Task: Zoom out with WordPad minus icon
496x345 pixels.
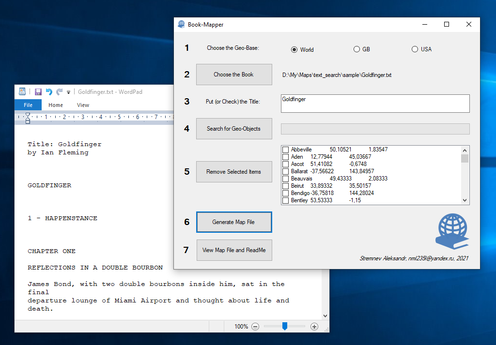Action: point(255,327)
